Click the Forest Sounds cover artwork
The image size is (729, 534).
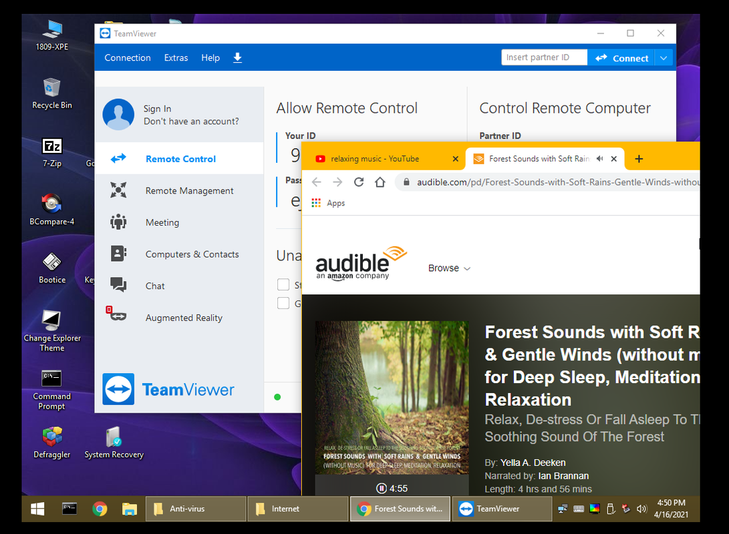pyautogui.click(x=392, y=397)
